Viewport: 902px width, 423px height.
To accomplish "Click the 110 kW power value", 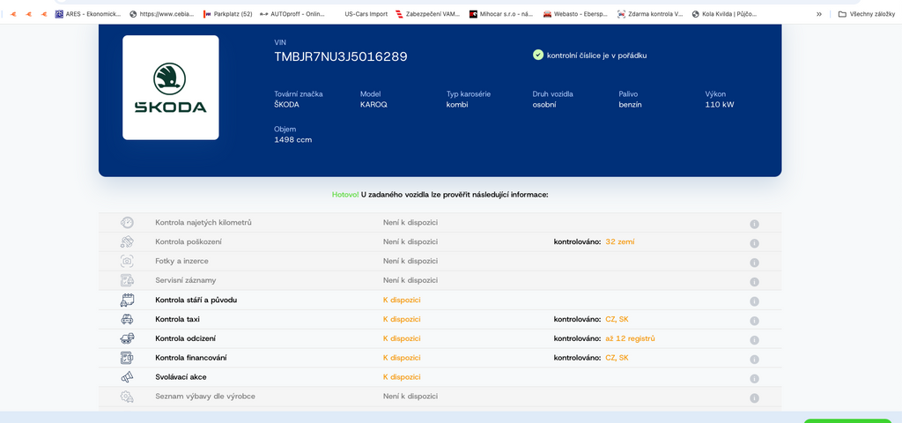I will [x=720, y=105].
